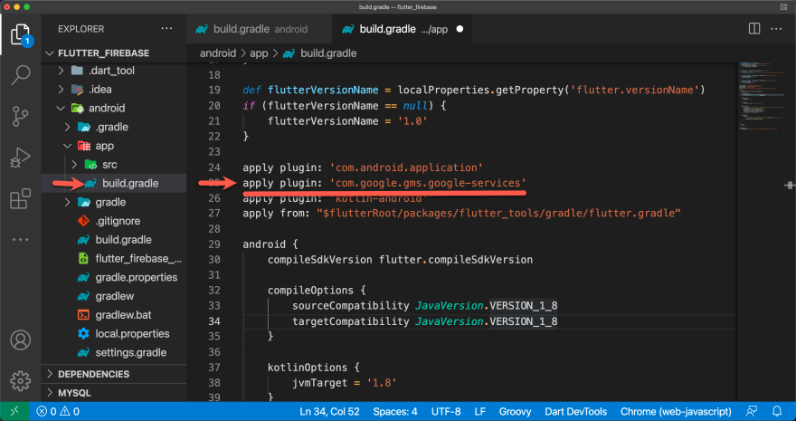Open the Extensions view icon
This screenshot has width=796, height=421.
click(20, 198)
